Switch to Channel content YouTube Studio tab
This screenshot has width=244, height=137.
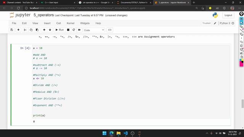[20, 3]
